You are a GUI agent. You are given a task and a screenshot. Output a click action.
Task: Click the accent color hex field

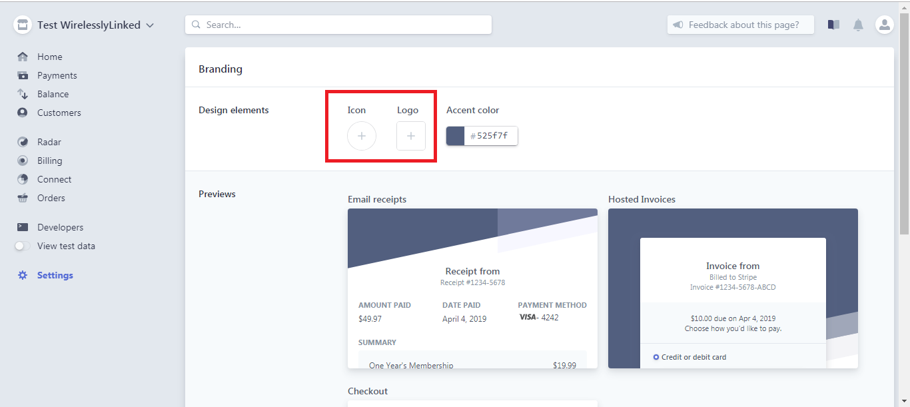tap(491, 136)
